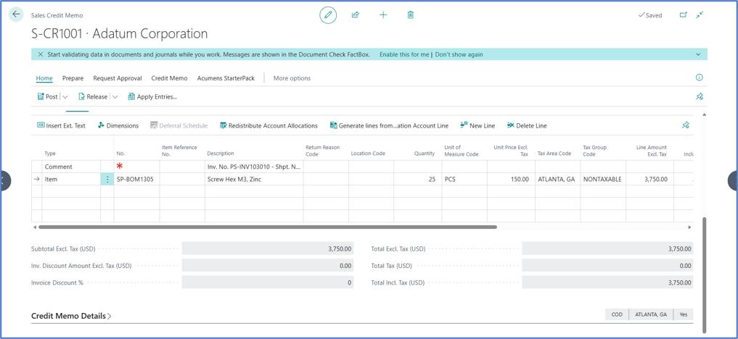Click the line amount 3,750.00 cell
738x339 pixels.
649,180
